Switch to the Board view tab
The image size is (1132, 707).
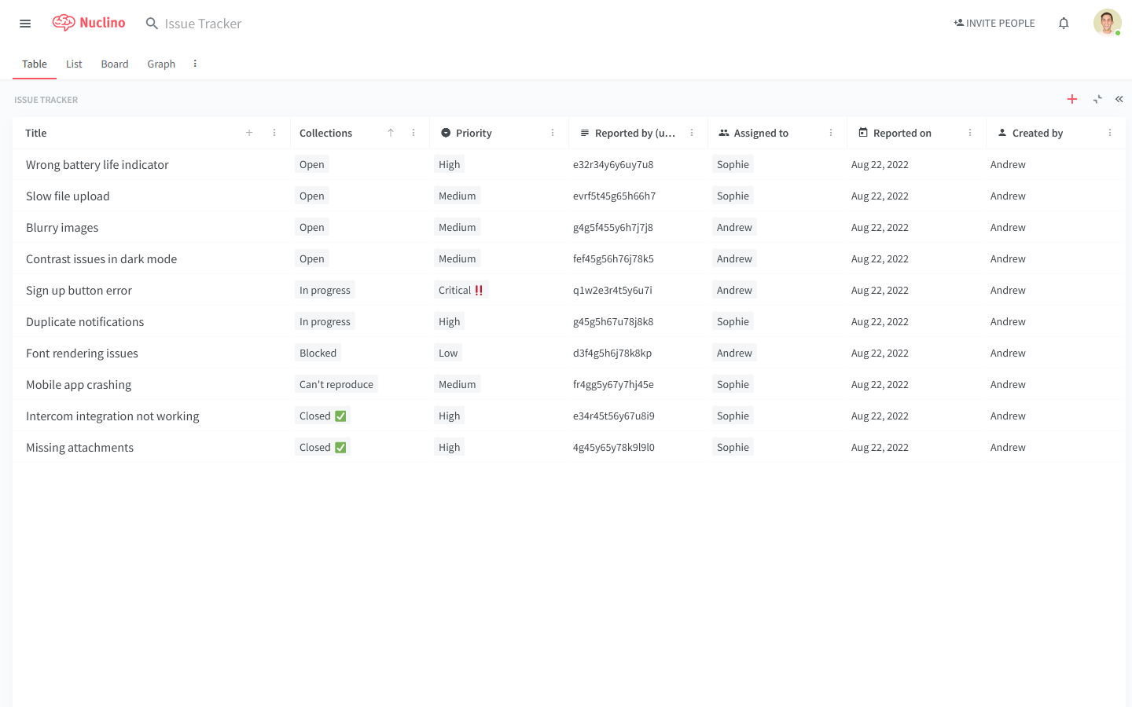(x=115, y=64)
